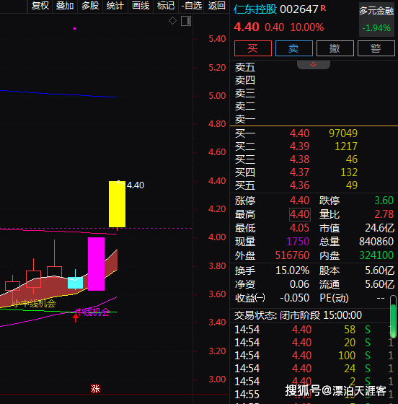Click the boxed 最高 value 4.40
Image resolution: width=398 pixels, height=404 pixels.
pyautogui.click(x=300, y=214)
